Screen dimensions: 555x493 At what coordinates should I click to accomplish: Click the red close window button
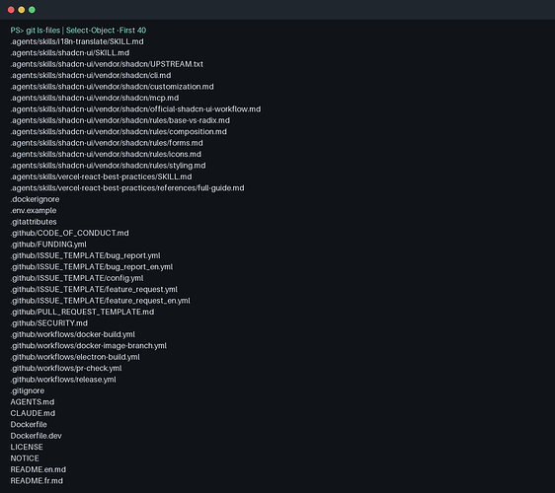click(11, 10)
